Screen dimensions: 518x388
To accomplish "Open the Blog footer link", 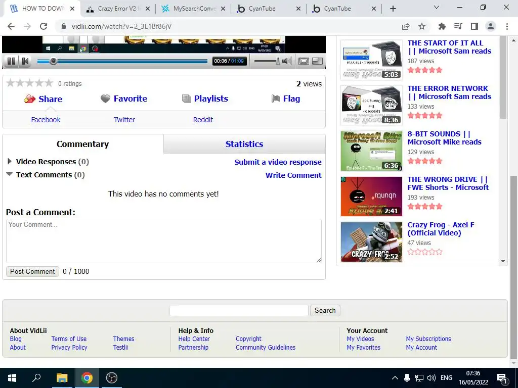I will point(16,339).
